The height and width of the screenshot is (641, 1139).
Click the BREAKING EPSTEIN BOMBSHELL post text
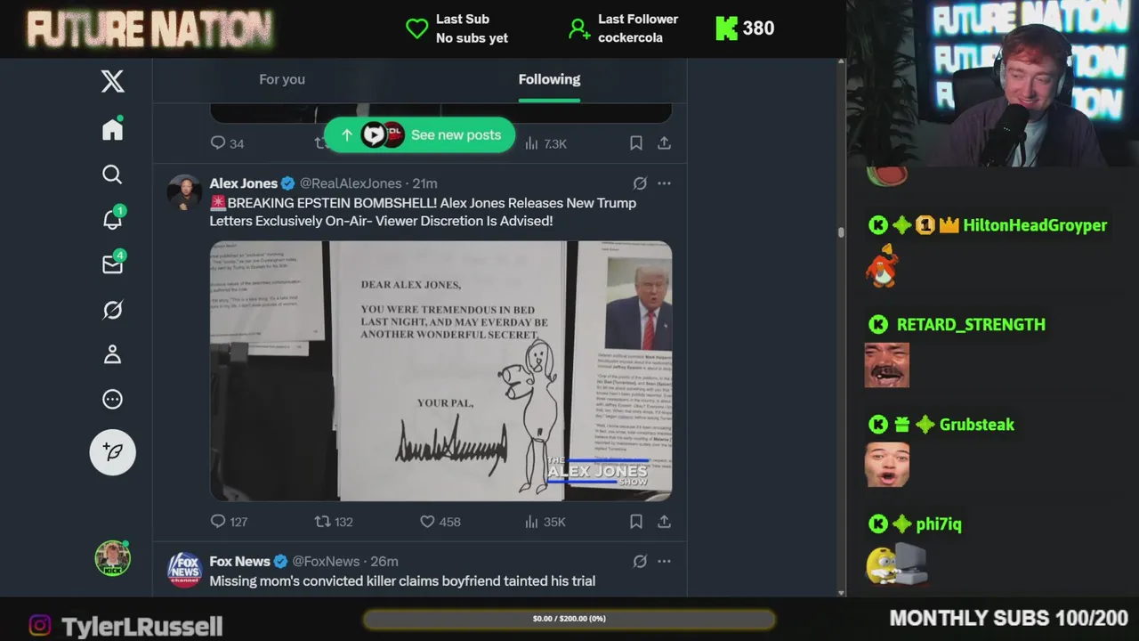pos(424,212)
